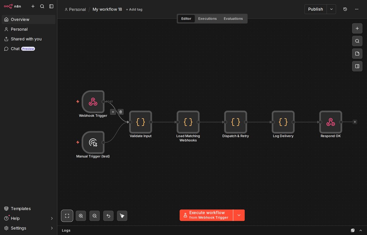Pop out the Logs panel
367x235 pixels.
click(x=353, y=230)
